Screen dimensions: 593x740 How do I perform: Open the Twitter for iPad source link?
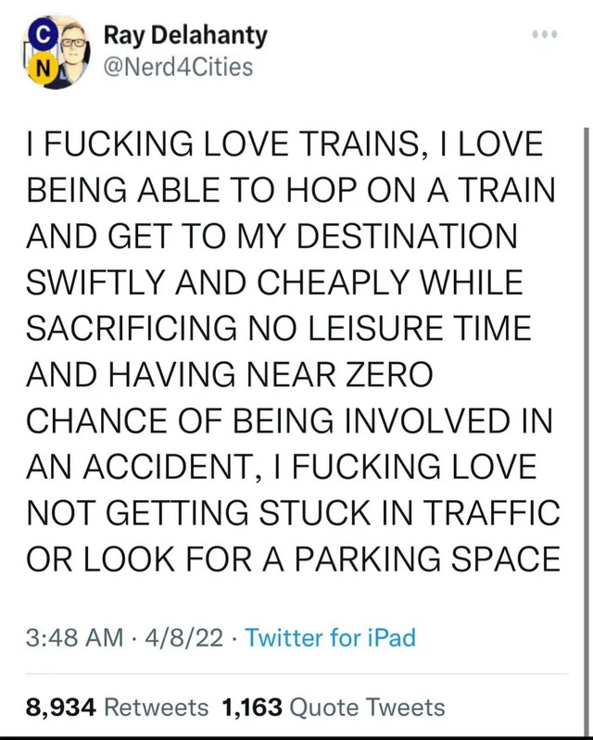[331, 637]
